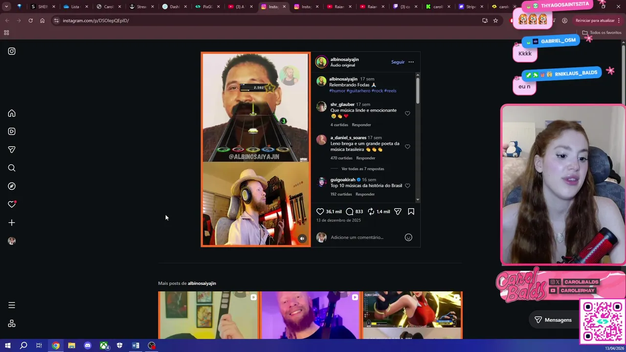This screenshot has width=626, height=352.
Task: Open shr_glauber's profile from comment
Action: 342,105
